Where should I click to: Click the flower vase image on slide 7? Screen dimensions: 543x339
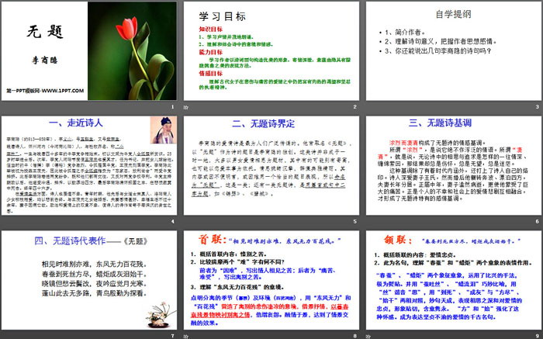click(x=159, y=314)
